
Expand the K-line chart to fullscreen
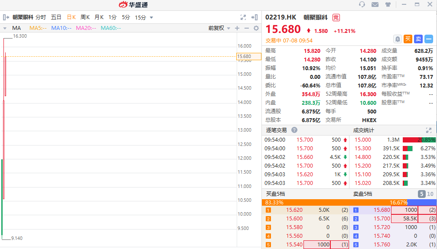[x=243, y=17]
